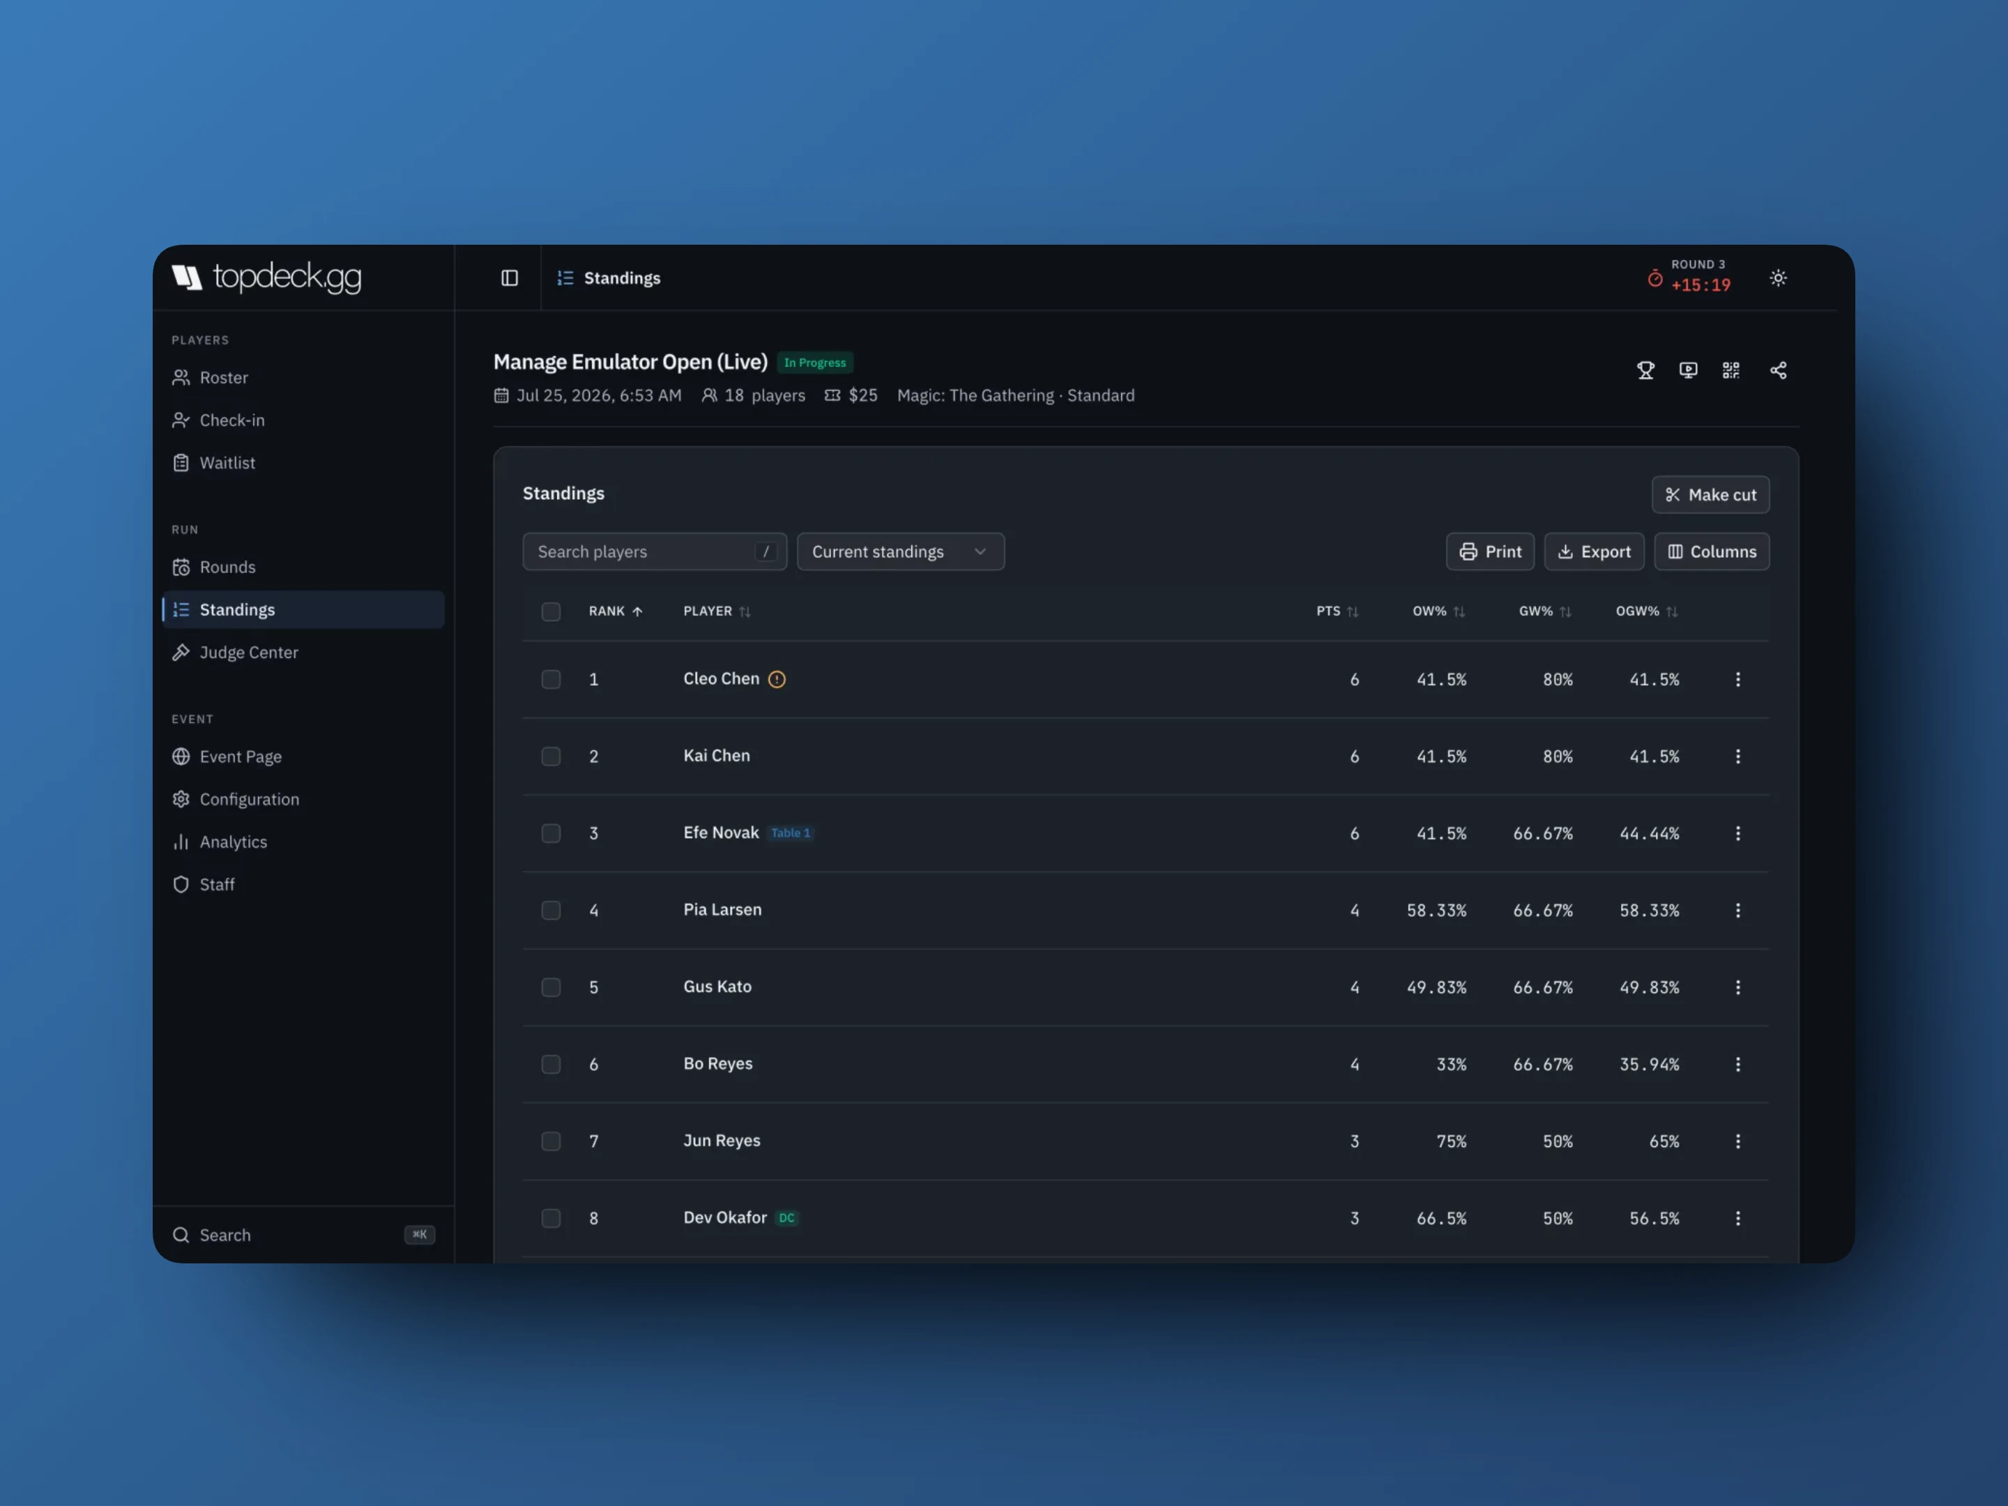Go to Check-in page
Image resolution: width=2008 pixels, height=1506 pixels.
click(303, 420)
